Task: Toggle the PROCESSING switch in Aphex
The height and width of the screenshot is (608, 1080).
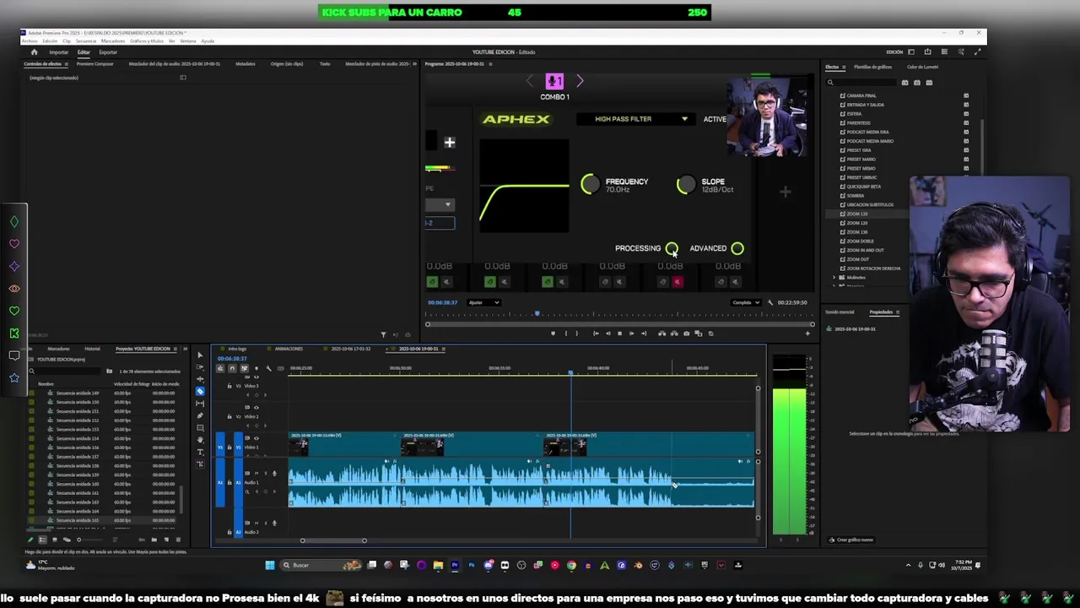Action: 672,248
